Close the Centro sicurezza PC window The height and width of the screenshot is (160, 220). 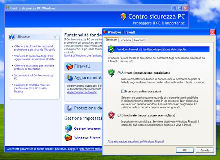(185, 8)
